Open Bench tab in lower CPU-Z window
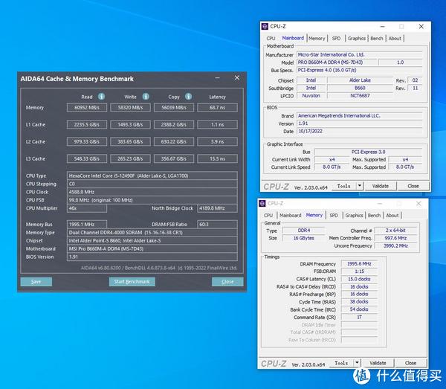This screenshot has height=389, width=446. (374, 216)
